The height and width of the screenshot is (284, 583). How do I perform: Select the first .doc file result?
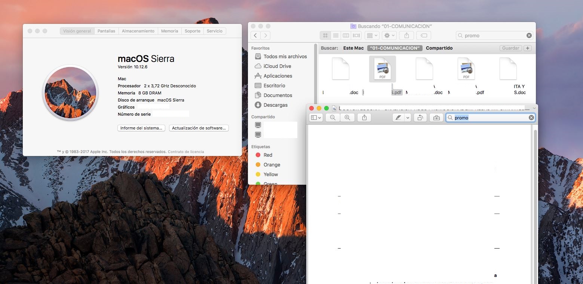coord(340,69)
